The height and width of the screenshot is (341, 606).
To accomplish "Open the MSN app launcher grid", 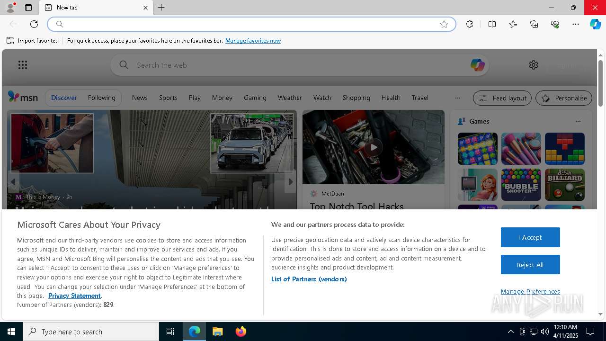I will click(23, 65).
